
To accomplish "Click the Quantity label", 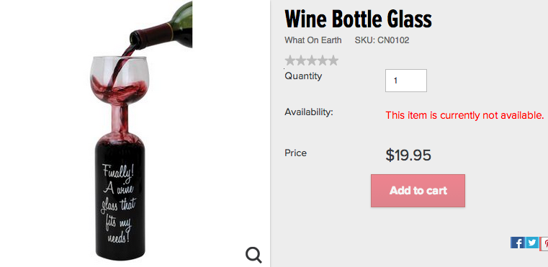I will click(x=303, y=76).
